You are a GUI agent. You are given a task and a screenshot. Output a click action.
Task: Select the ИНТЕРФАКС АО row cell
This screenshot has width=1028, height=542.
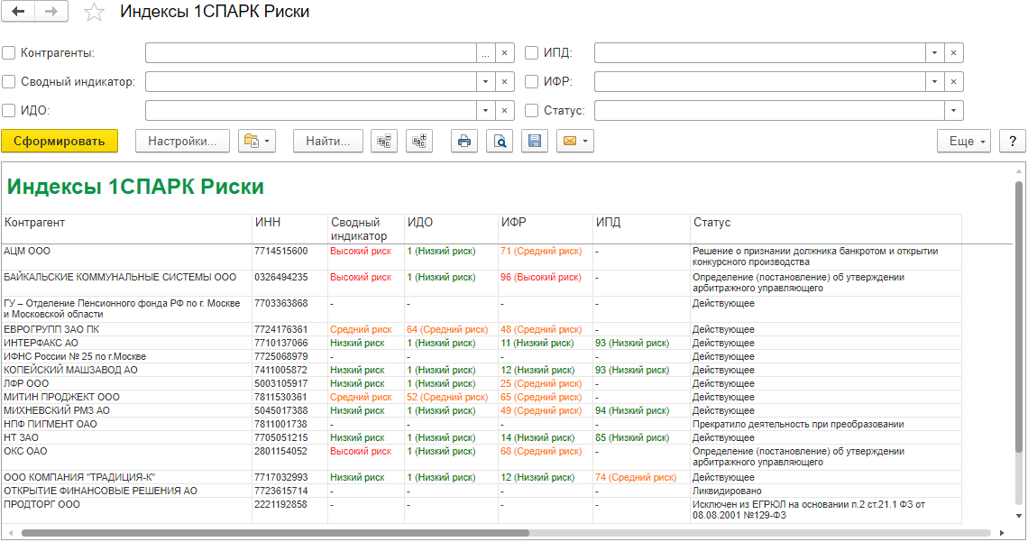tap(127, 343)
